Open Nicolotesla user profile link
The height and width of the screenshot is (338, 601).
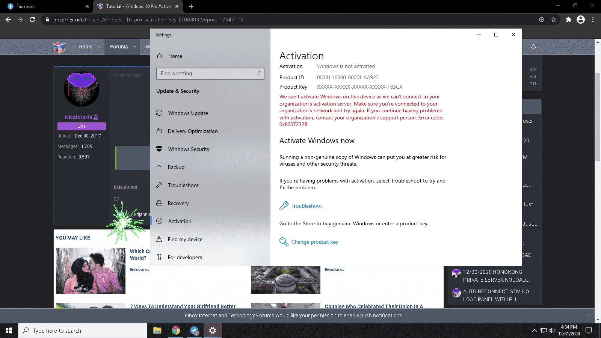click(x=79, y=117)
